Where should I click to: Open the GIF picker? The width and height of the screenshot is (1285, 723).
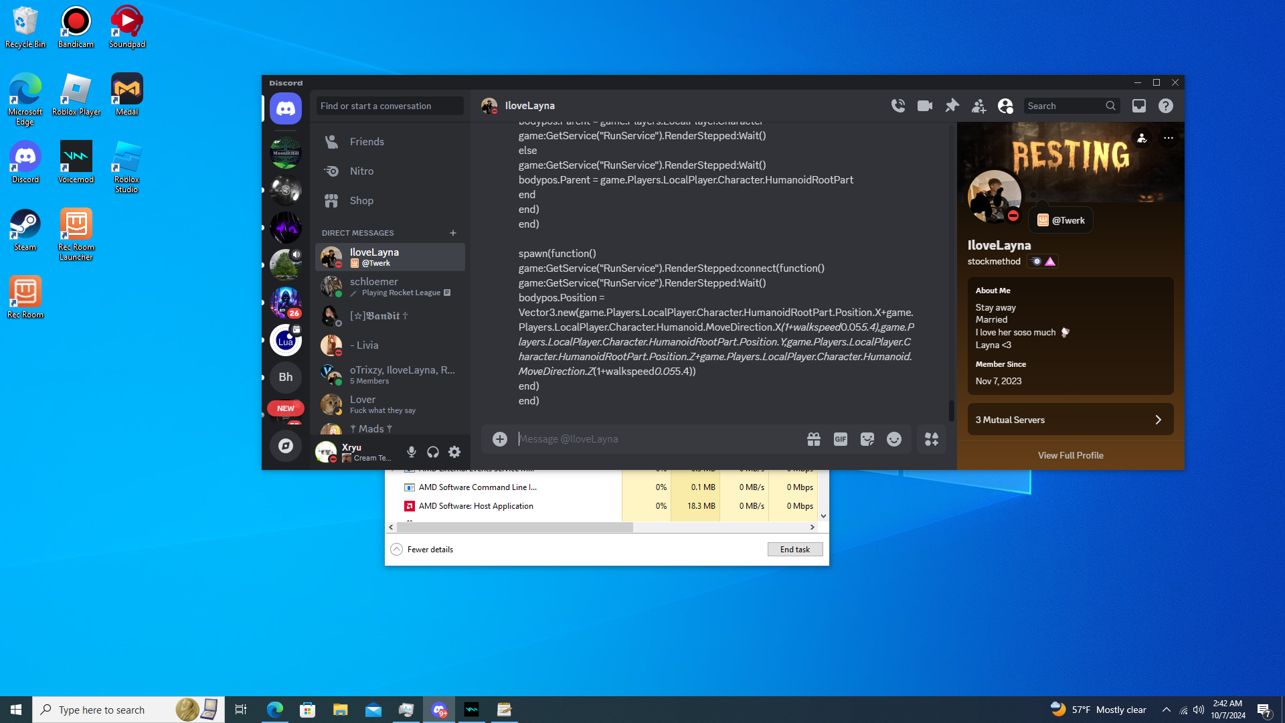coord(841,439)
